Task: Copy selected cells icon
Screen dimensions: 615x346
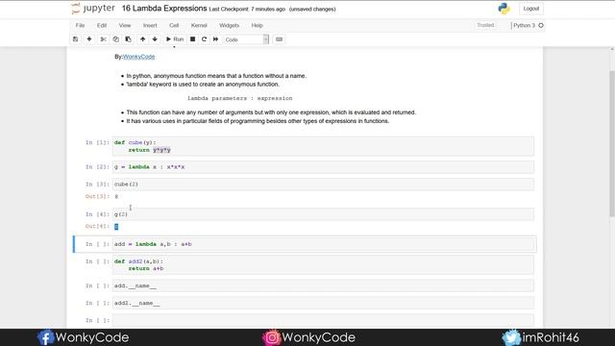Action: (115, 39)
